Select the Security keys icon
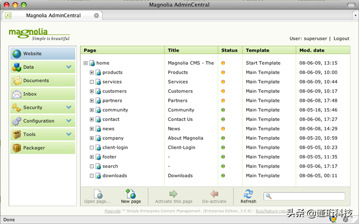The width and height of the screenshot is (359, 224). [17, 108]
